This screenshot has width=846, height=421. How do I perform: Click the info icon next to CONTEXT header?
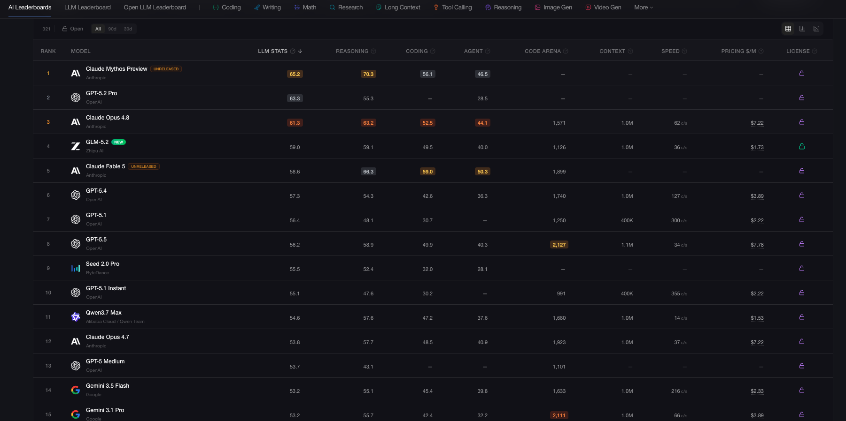pos(630,51)
